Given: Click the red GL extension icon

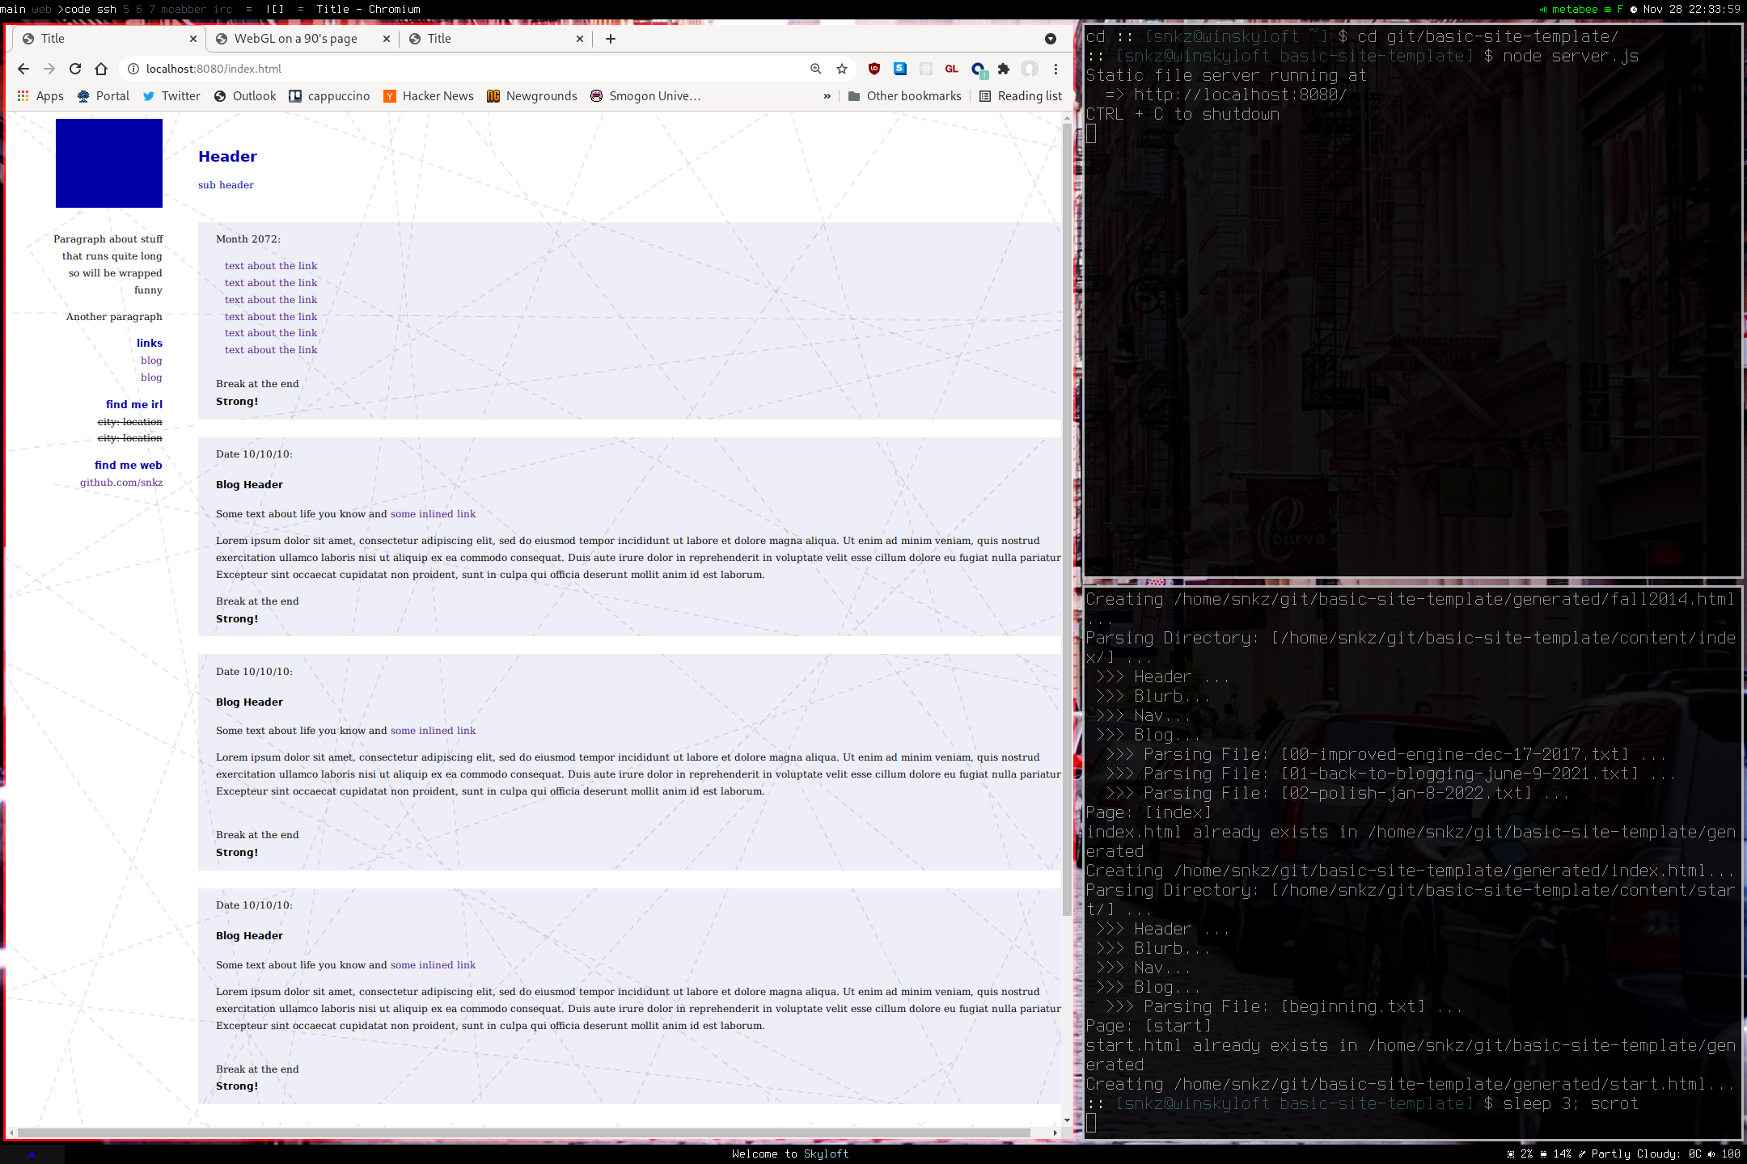Looking at the screenshot, I should tap(952, 69).
